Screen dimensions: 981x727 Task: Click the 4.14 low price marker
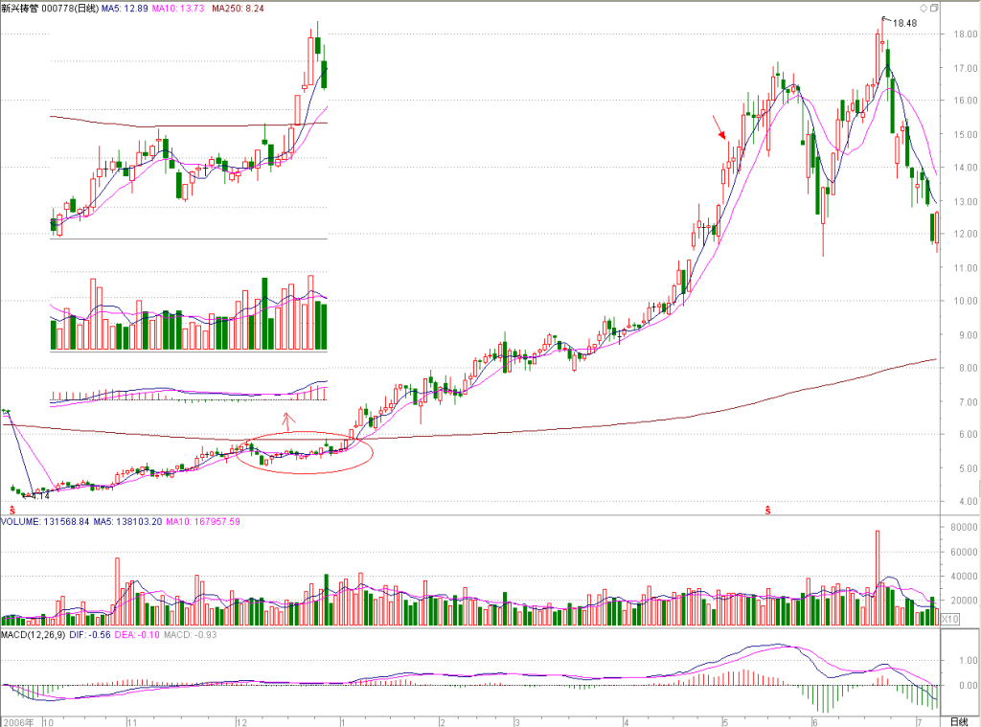[x=39, y=495]
